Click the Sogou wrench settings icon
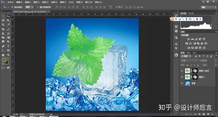Viewport: 218px width, 117px height. click(x=201, y=19)
